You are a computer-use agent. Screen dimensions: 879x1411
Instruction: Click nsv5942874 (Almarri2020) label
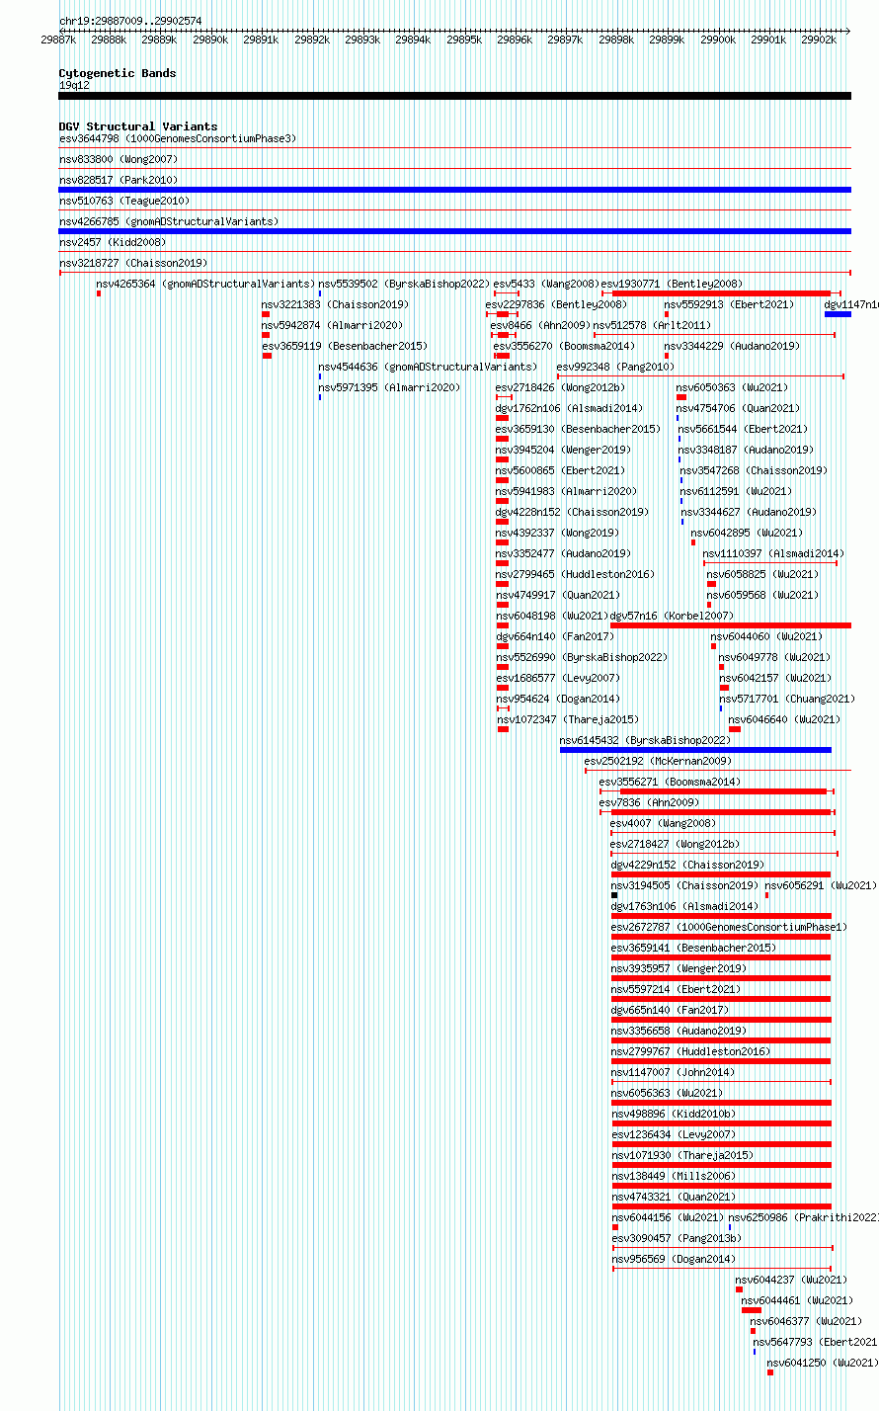(x=332, y=325)
